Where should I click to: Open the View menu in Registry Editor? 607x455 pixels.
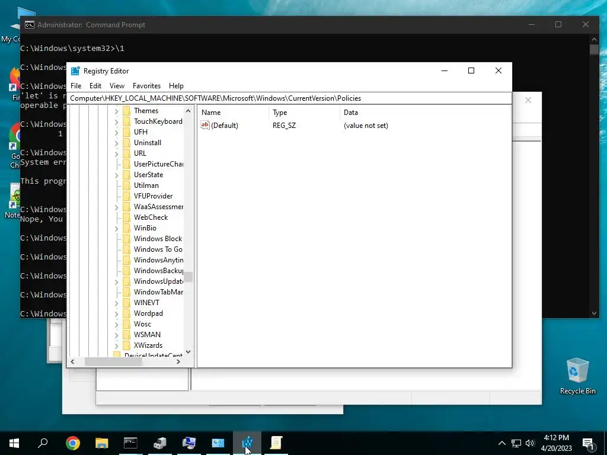117,86
